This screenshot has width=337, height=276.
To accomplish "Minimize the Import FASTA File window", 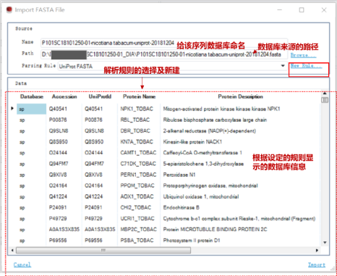I will (280, 10).
